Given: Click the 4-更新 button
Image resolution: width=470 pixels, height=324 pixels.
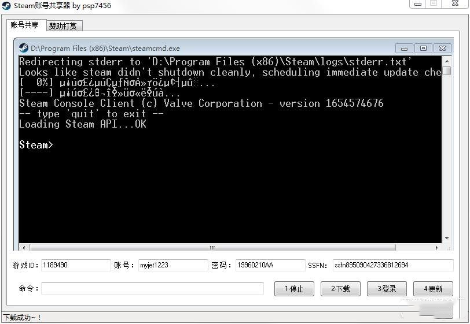Looking at the screenshot, I should click(x=433, y=289).
